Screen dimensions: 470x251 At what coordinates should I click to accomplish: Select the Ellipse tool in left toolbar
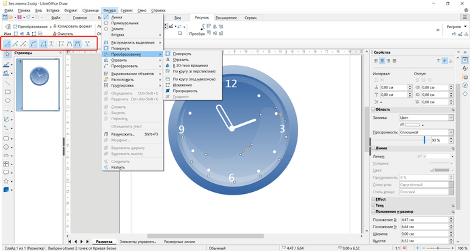[x=8, y=101]
